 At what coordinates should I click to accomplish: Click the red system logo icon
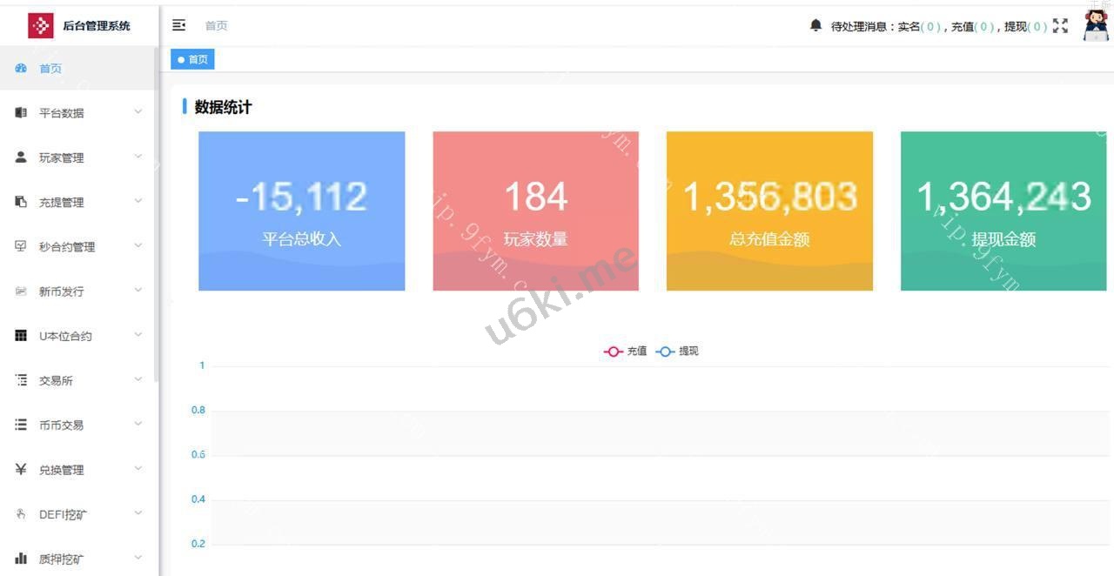click(41, 25)
